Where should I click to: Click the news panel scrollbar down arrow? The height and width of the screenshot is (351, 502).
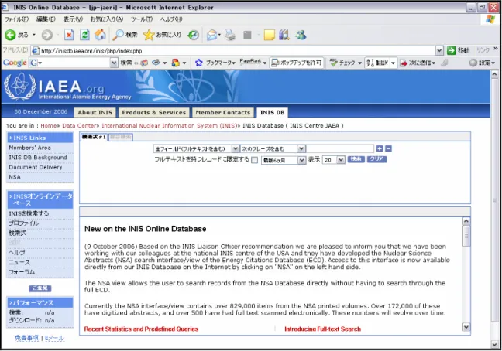(466, 327)
